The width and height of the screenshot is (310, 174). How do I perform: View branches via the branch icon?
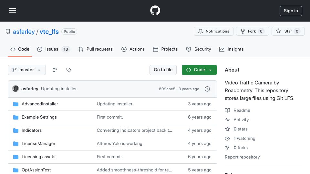click(55, 70)
